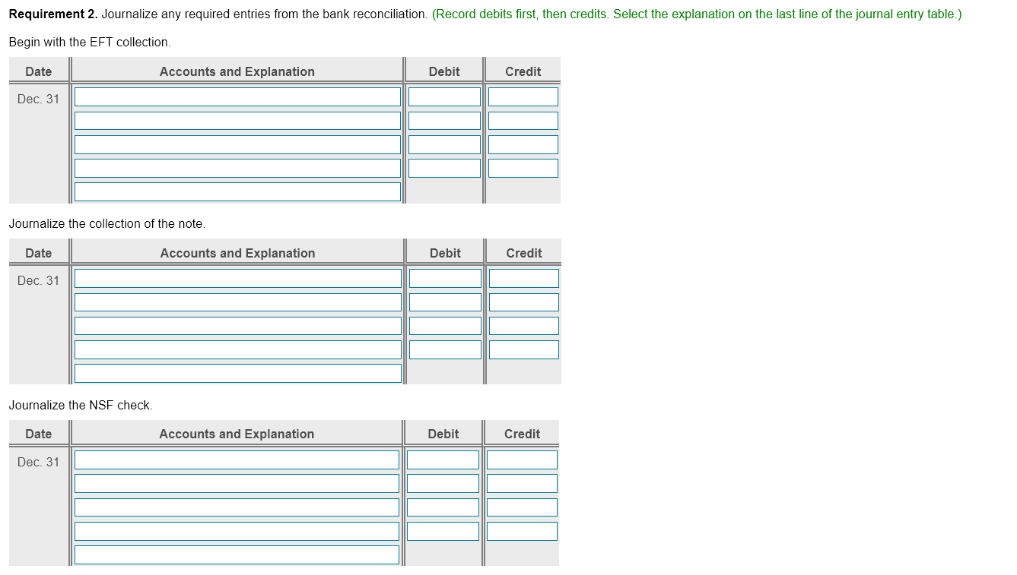Click first row Debit field in NSF check

coord(443,460)
